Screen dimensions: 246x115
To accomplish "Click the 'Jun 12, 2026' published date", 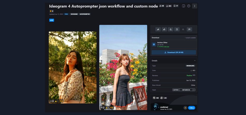I will pyautogui.click(x=191, y=80).
